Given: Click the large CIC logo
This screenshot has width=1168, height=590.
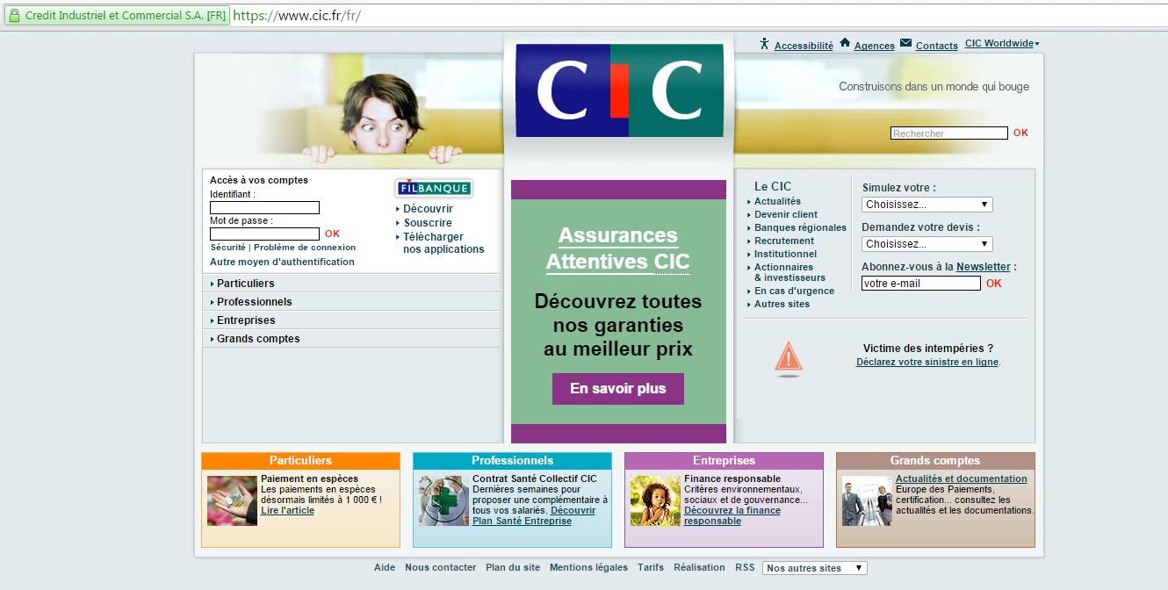Looking at the screenshot, I should tap(619, 90).
